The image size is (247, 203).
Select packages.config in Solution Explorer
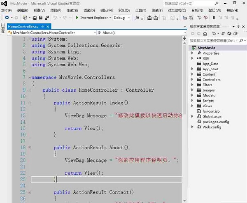coord(216,122)
